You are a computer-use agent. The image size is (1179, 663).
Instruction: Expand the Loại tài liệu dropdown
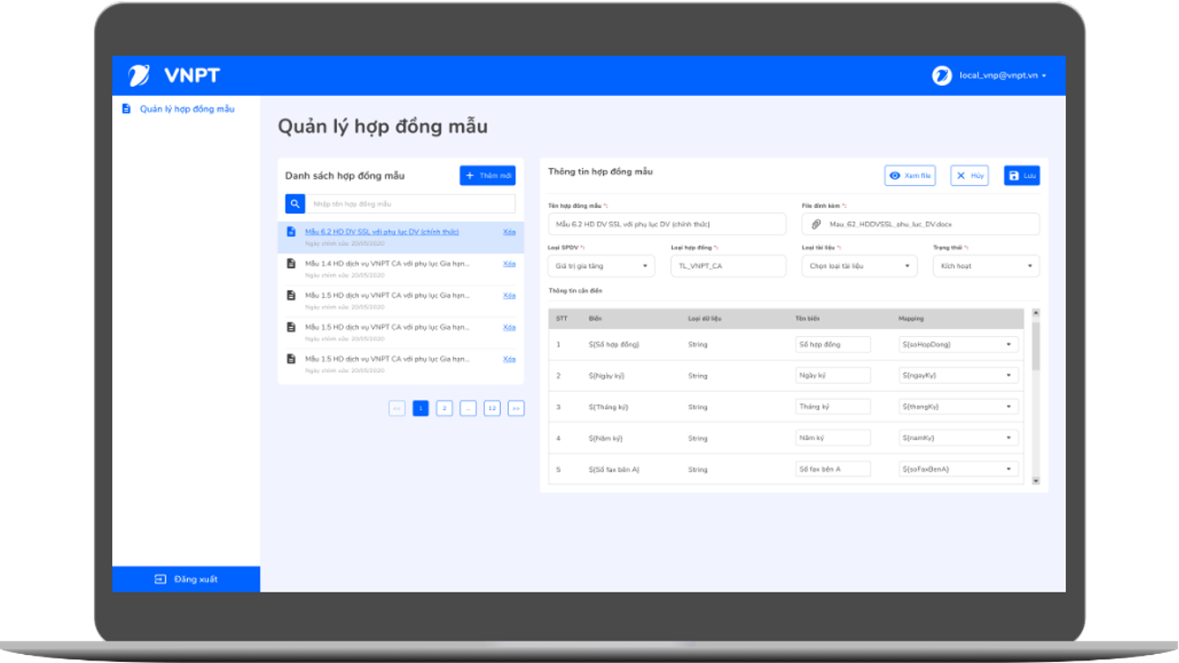[x=859, y=266]
